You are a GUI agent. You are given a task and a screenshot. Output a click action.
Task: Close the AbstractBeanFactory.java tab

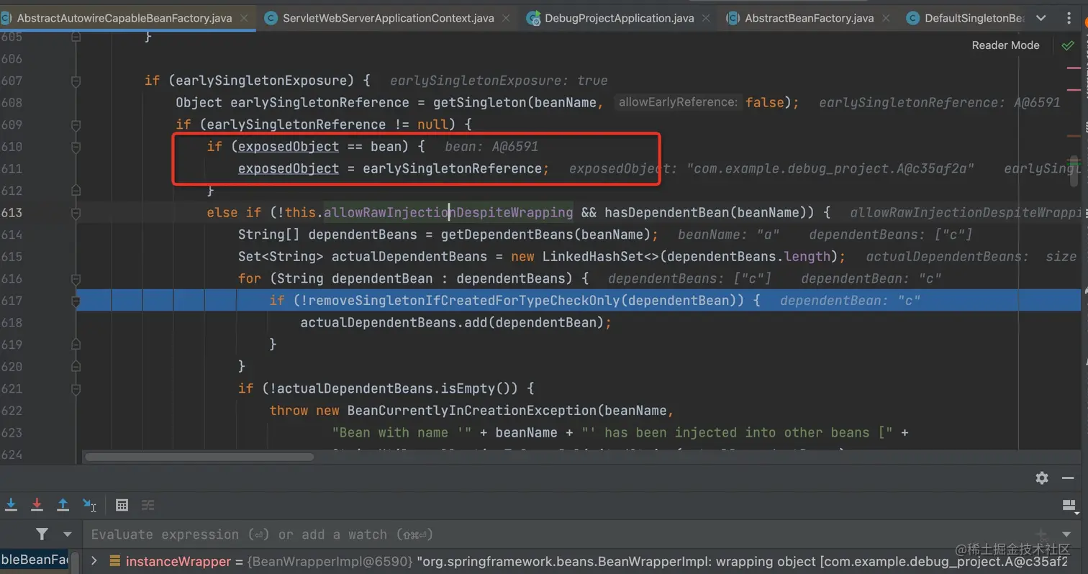(x=887, y=18)
